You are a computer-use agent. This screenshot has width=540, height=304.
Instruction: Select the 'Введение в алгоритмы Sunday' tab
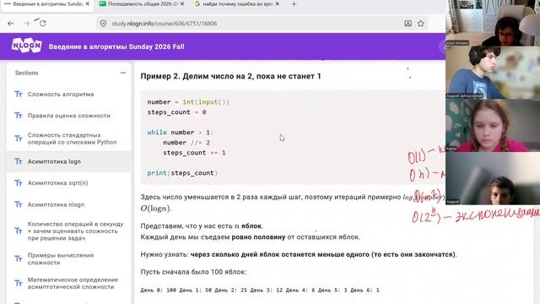point(47,4)
